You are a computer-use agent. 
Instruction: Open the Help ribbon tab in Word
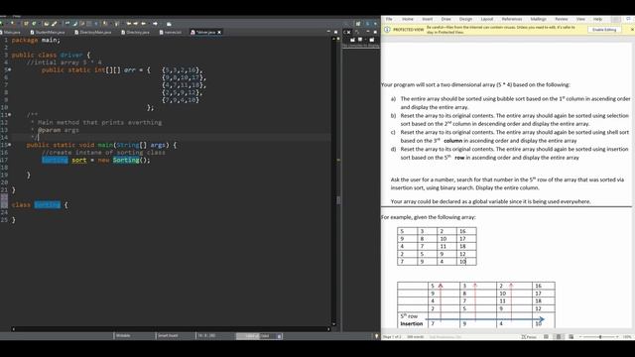pyautogui.click(x=597, y=19)
